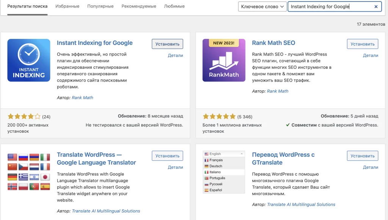Open the Rank Math SEO title link
Viewport: 388px width, 220px height.
274,43
